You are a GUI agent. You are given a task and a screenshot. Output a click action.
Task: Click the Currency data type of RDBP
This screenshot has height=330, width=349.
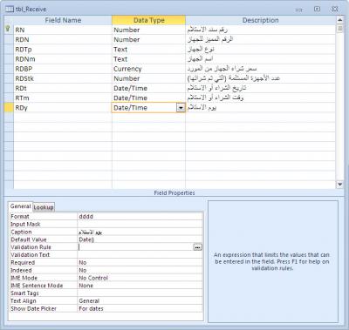(148, 69)
